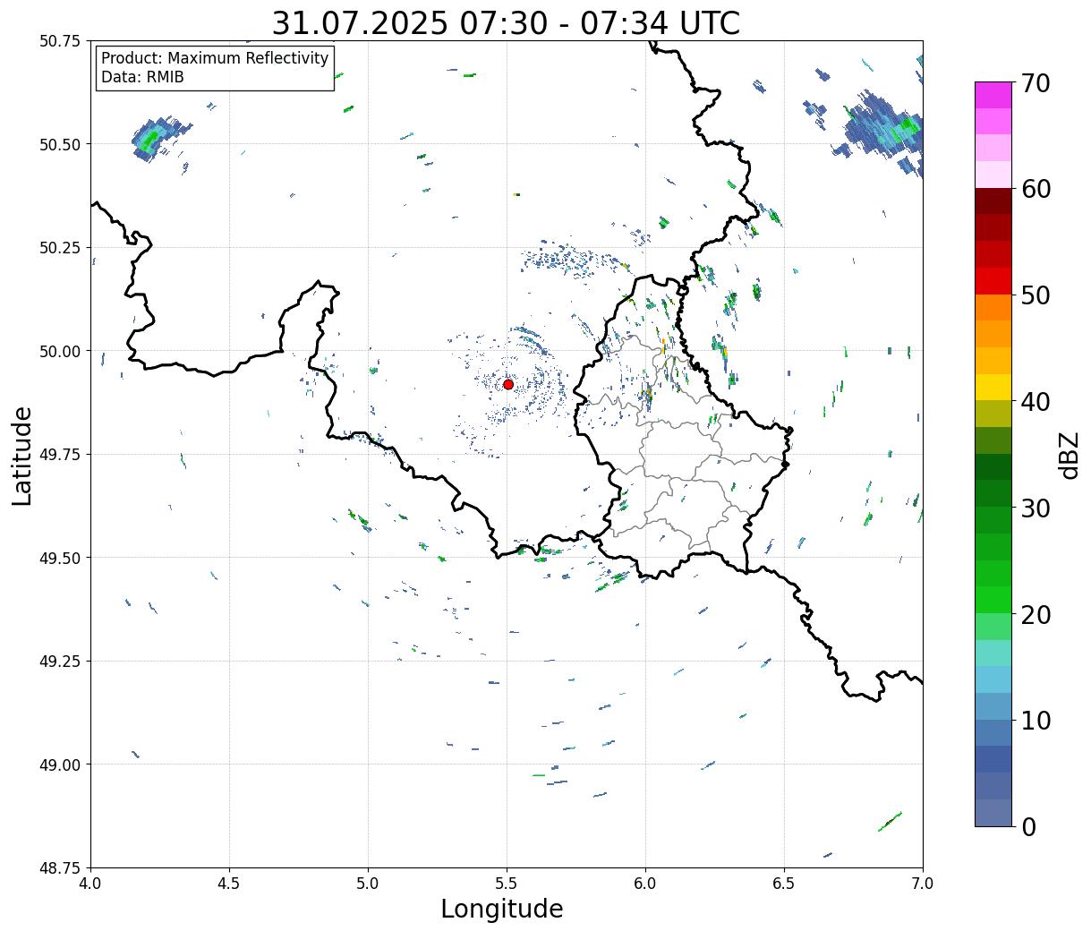This screenshot has height=931, width=1091.
Task: Click longitude tick label "6.0"
Action: tap(645, 884)
